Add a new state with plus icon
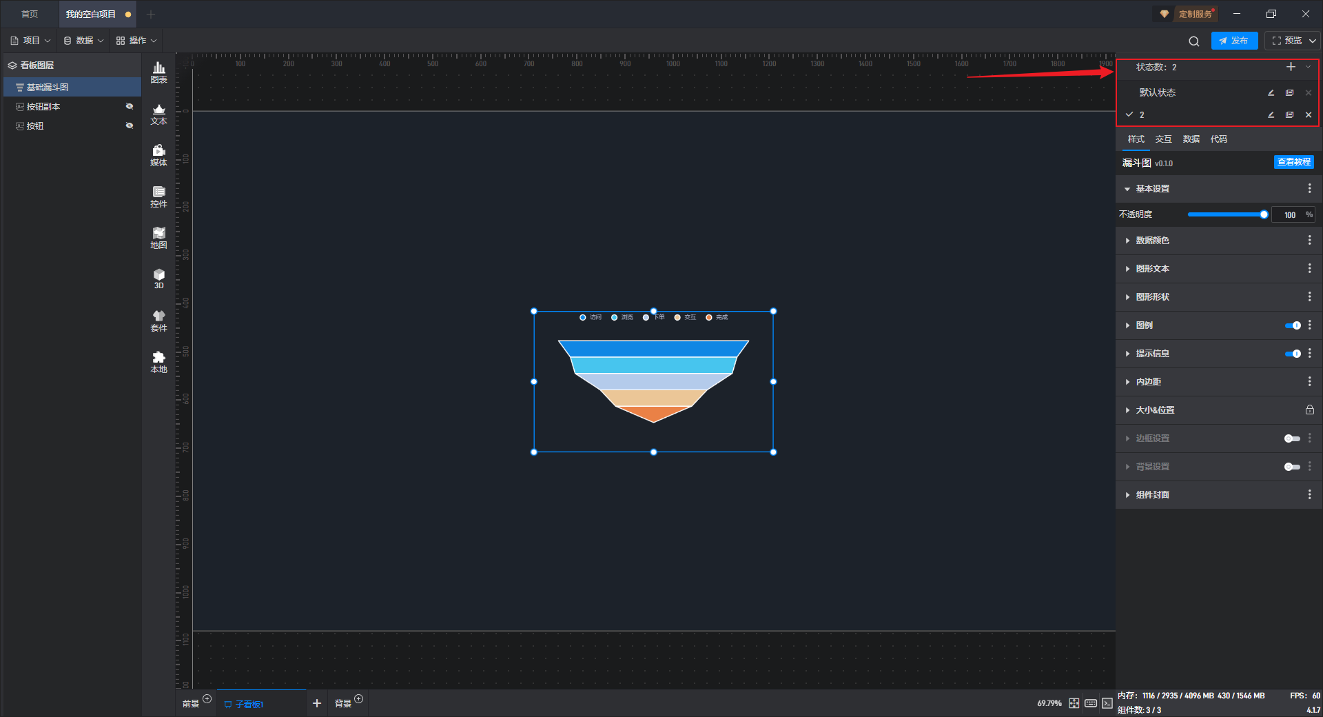Screen dimensions: 1323x717 [1291, 67]
